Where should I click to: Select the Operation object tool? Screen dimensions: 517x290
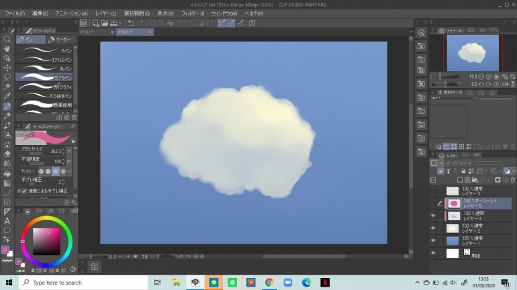[x=7, y=58]
